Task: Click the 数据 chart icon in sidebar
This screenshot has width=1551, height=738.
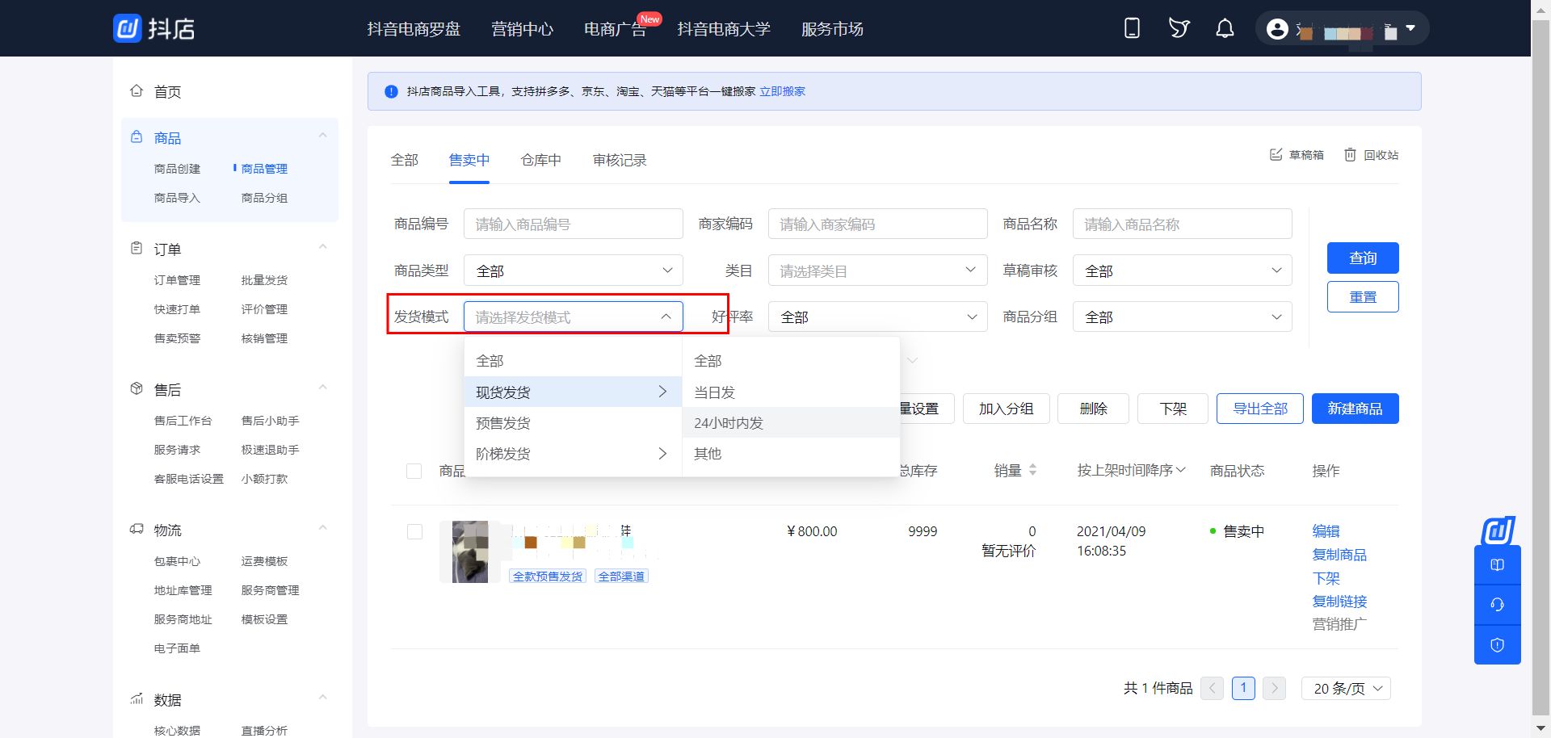Action: point(137,699)
